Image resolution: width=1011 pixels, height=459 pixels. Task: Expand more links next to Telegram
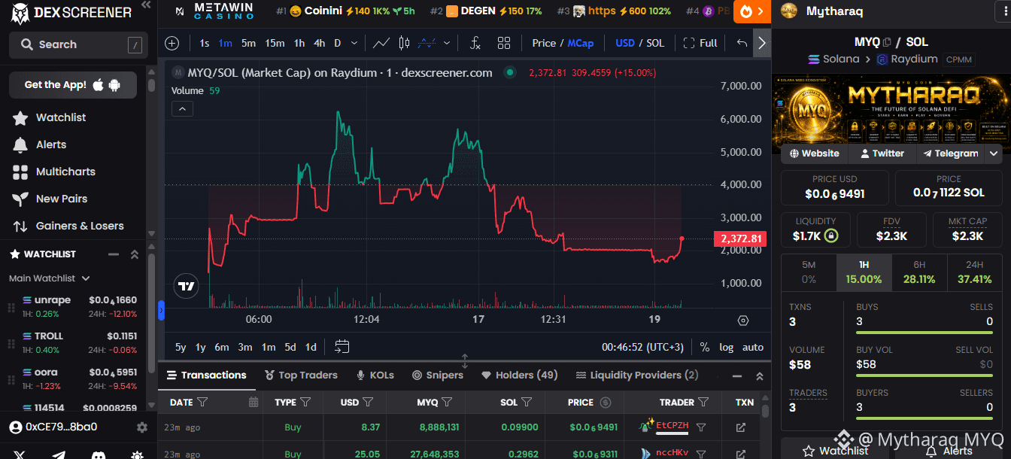[x=994, y=153]
